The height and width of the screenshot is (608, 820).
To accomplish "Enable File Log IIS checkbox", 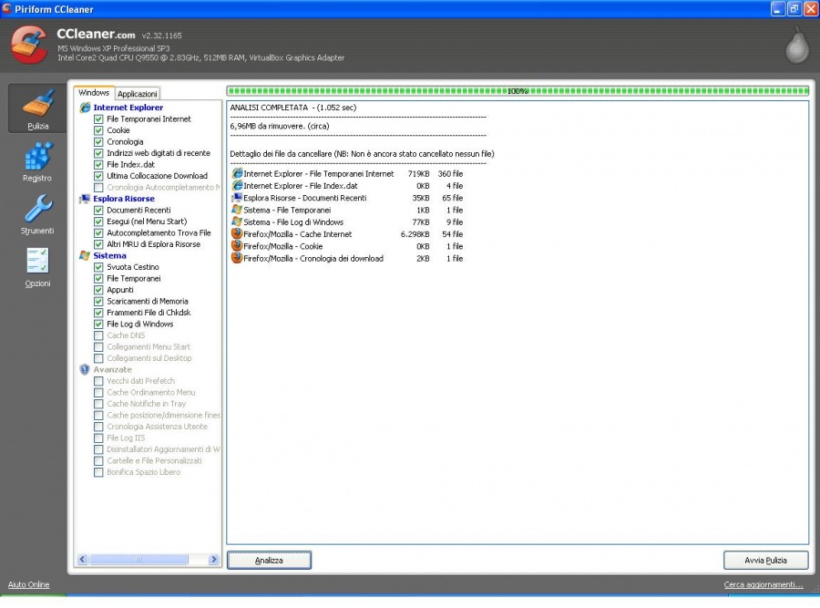I will 98,438.
